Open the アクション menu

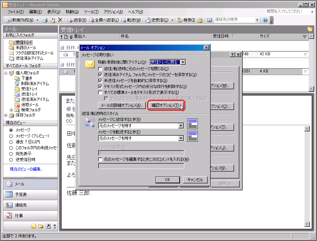tap(113, 12)
